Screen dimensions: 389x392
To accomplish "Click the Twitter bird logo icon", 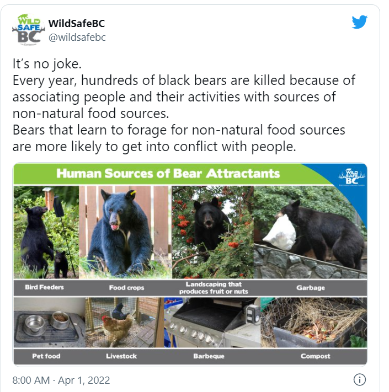I will [x=359, y=22].
